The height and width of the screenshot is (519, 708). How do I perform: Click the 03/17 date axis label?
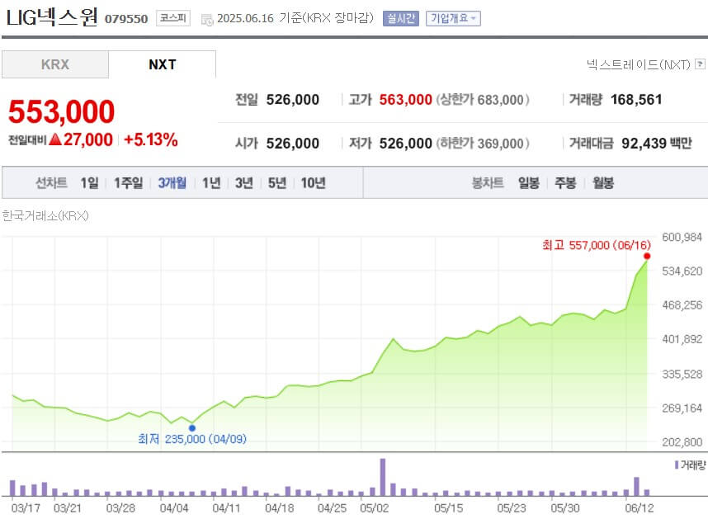coord(26,508)
